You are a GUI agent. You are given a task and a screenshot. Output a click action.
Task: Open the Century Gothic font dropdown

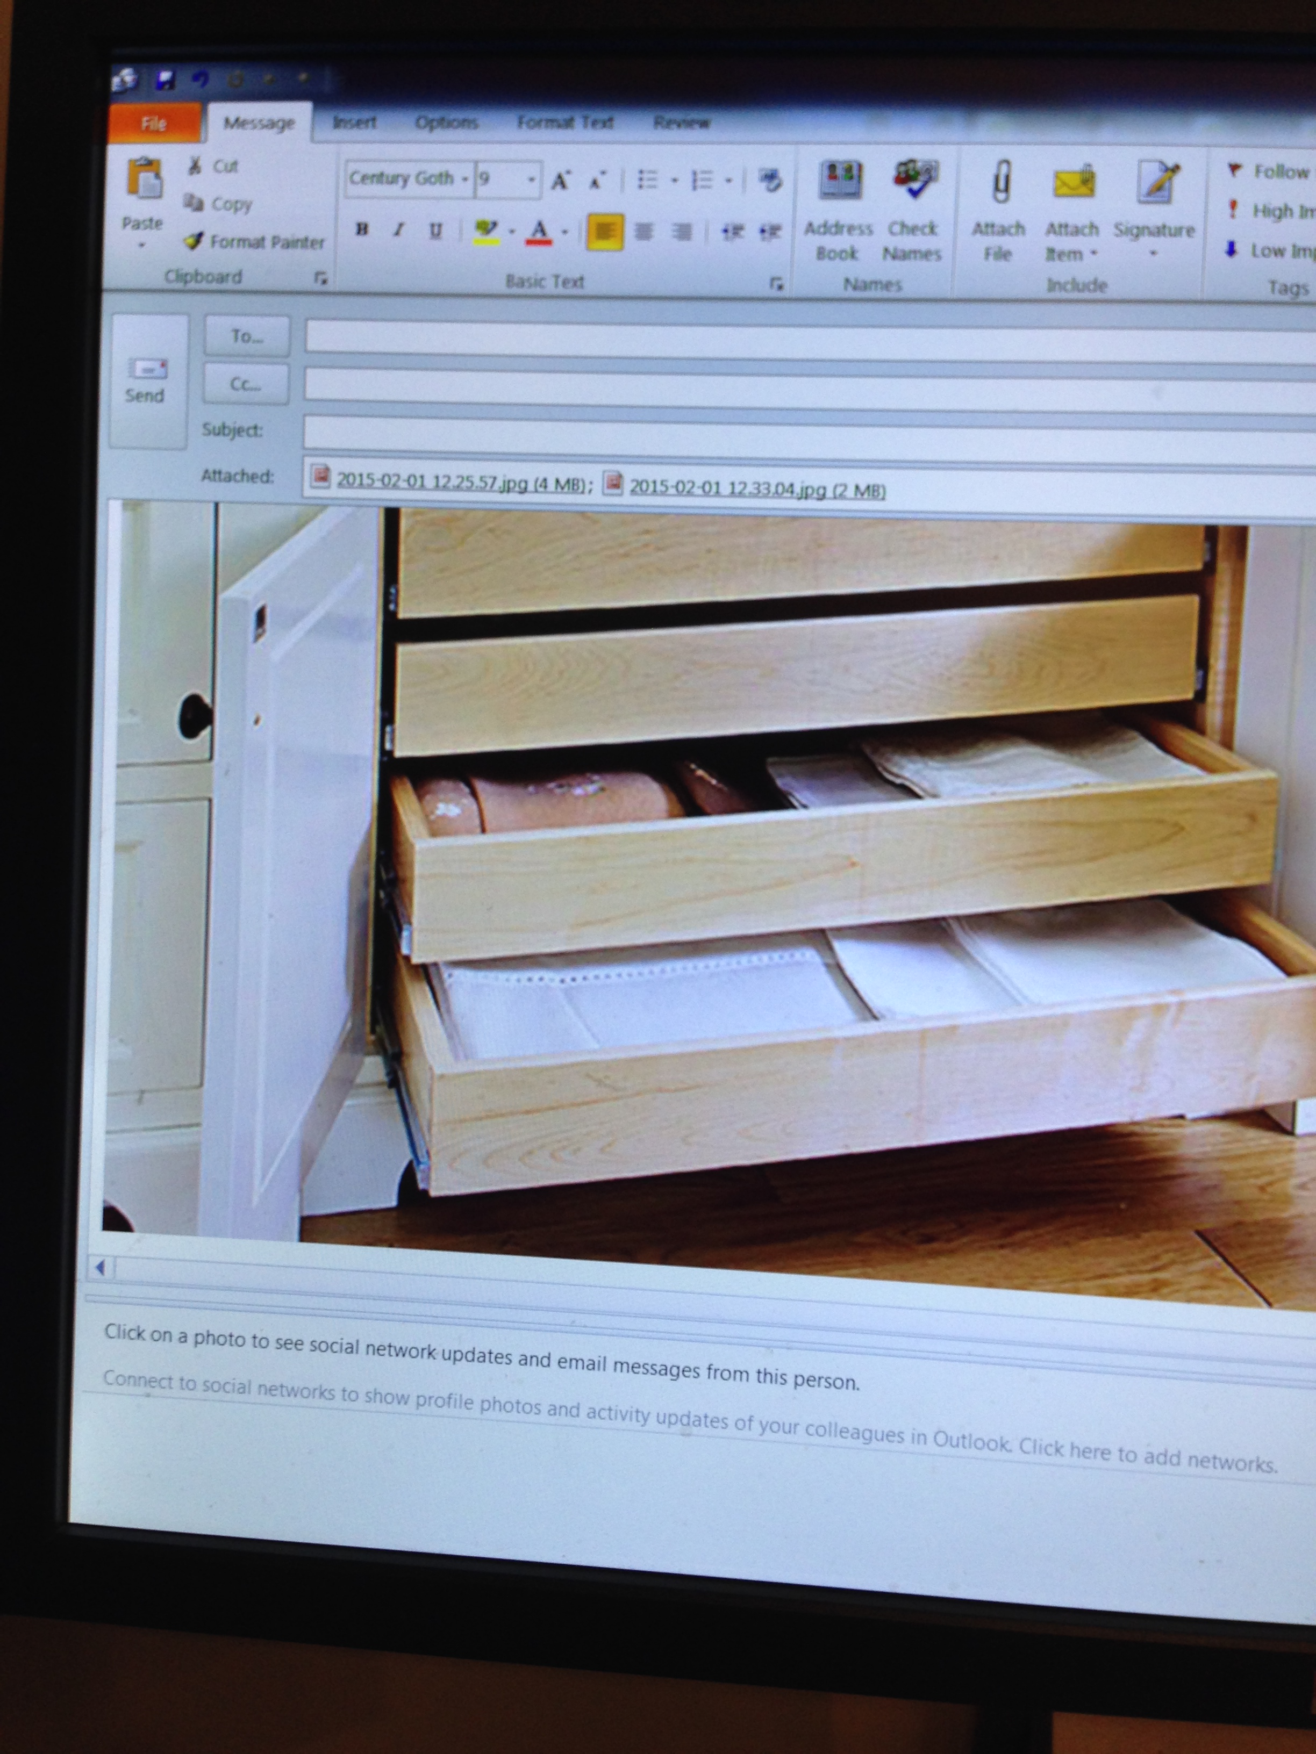tap(465, 179)
